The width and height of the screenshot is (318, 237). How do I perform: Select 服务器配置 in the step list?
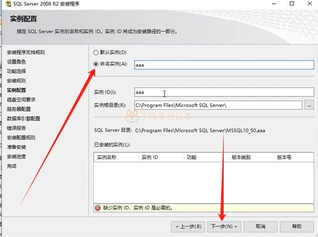19,109
